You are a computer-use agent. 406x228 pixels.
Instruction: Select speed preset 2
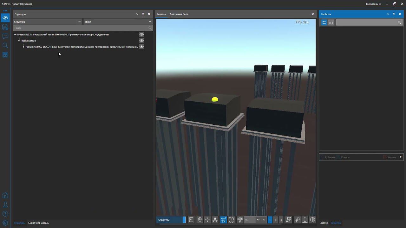[275, 220]
